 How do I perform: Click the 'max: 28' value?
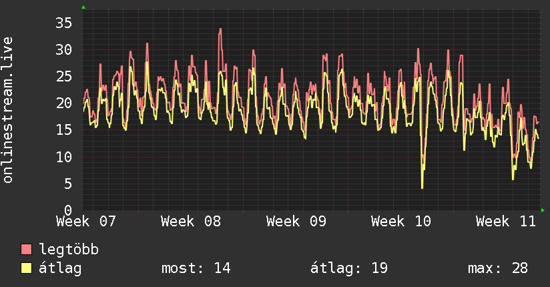click(498, 268)
